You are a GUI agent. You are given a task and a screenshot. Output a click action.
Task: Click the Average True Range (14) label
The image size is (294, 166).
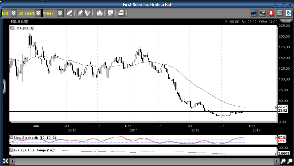coord(33,150)
